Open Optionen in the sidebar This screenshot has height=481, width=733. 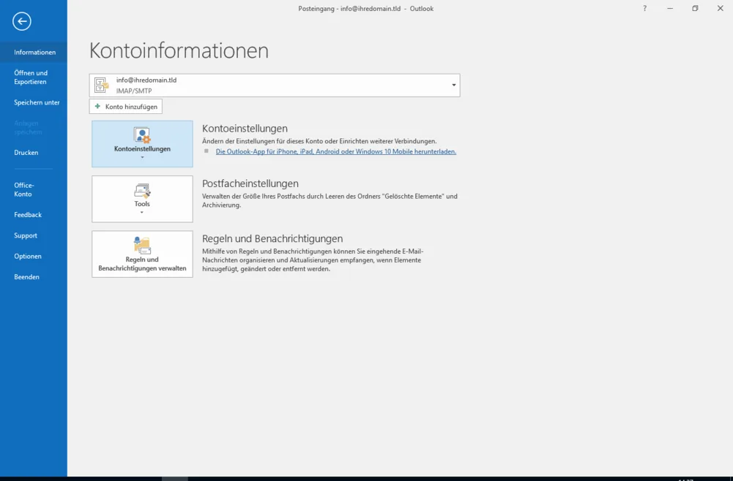(x=28, y=257)
